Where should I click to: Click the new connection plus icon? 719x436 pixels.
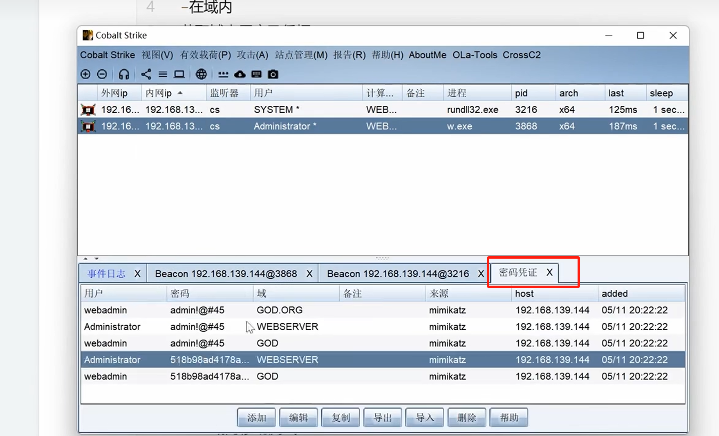85,74
